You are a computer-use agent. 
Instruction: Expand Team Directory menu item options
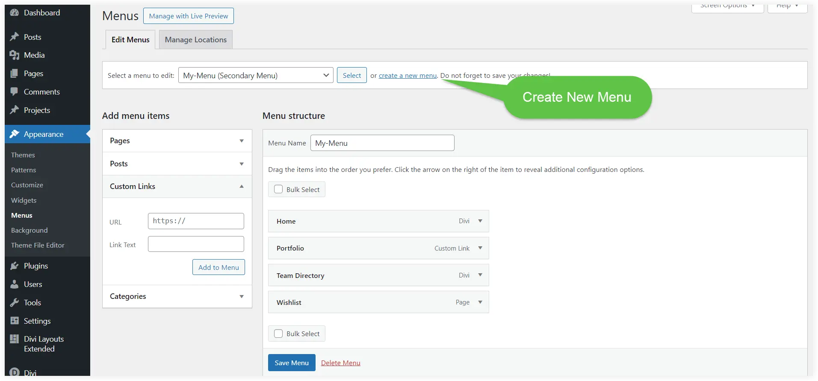pyautogui.click(x=480, y=275)
